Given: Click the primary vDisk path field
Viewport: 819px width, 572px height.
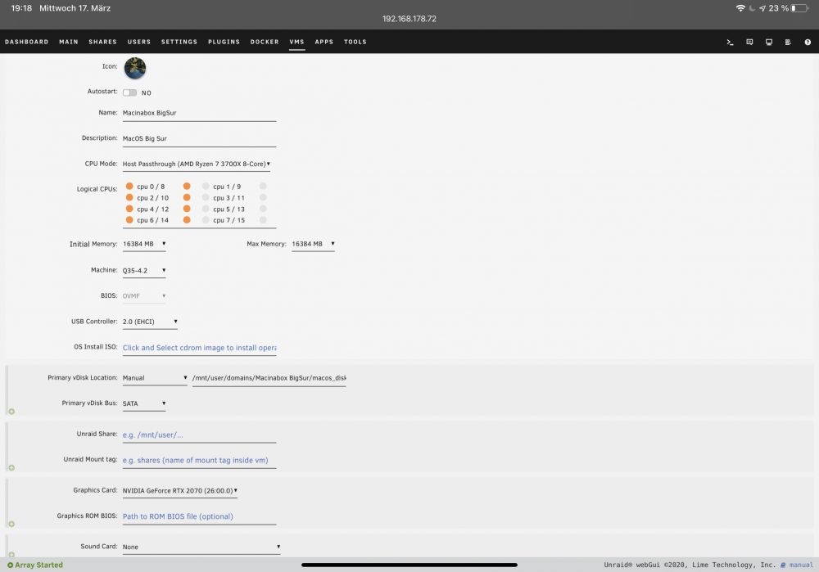Looking at the screenshot, I should click(x=269, y=378).
